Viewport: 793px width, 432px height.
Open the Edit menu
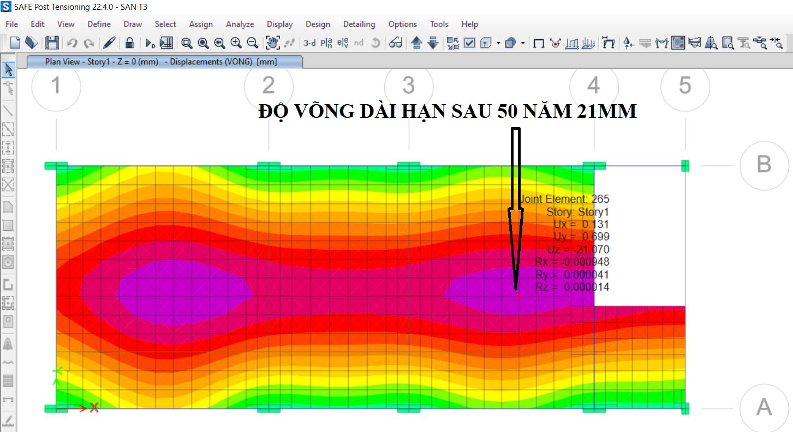point(38,24)
